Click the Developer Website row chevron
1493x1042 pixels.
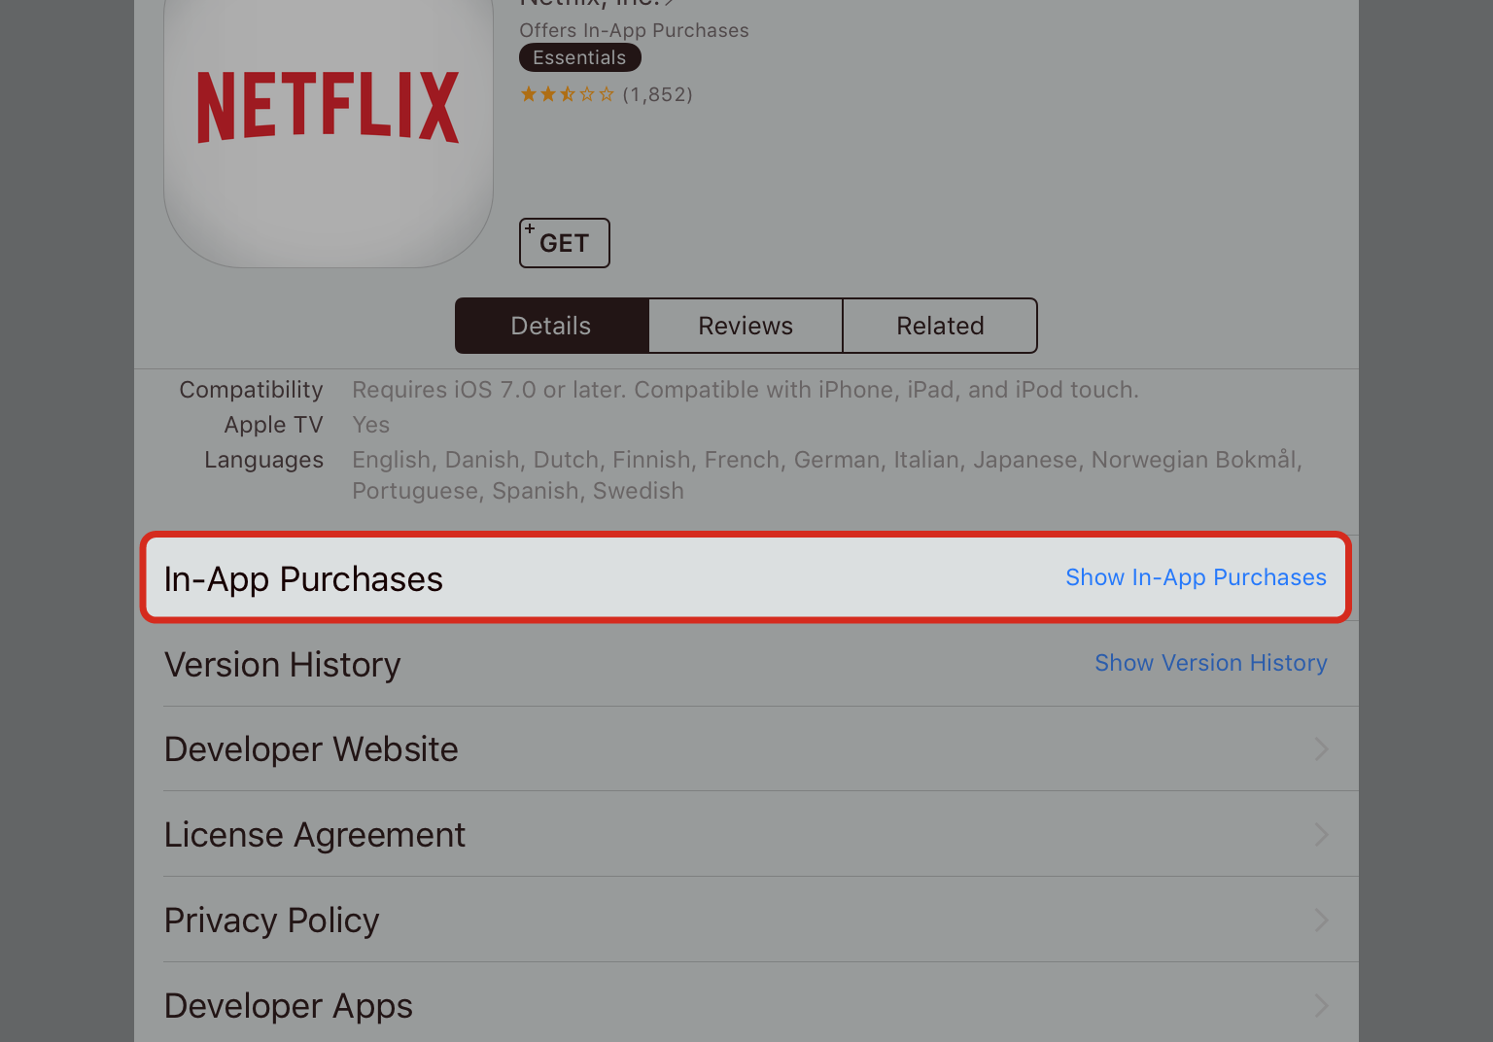tap(1321, 749)
